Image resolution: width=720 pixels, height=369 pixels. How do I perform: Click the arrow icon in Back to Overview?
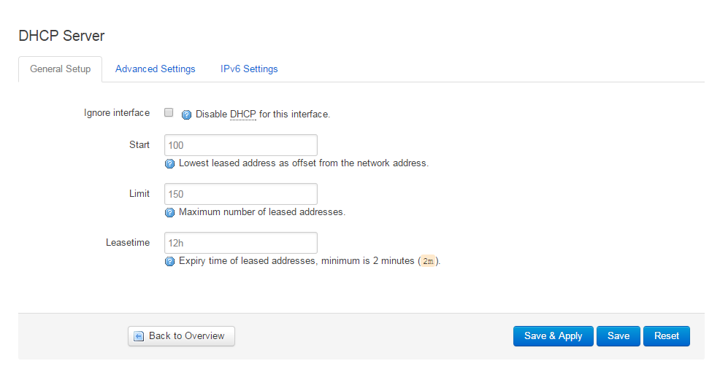tap(139, 336)
